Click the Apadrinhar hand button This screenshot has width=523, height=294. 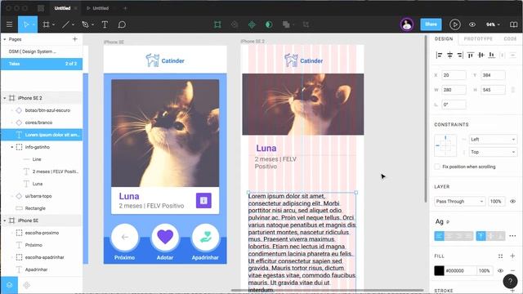(205, 237)
